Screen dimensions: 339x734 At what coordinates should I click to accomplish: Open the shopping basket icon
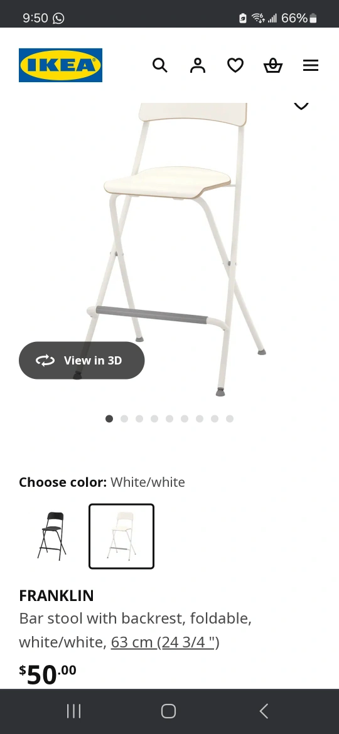(x=273, y=65)
